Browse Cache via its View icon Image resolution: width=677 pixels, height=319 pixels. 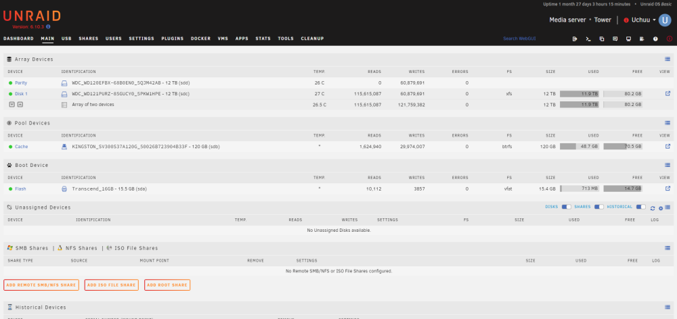668,146
